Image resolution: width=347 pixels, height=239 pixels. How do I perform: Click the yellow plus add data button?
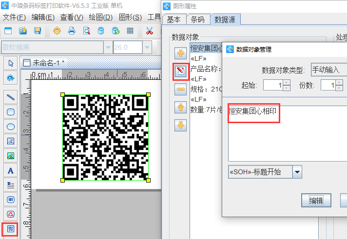(x=181, y=53)
